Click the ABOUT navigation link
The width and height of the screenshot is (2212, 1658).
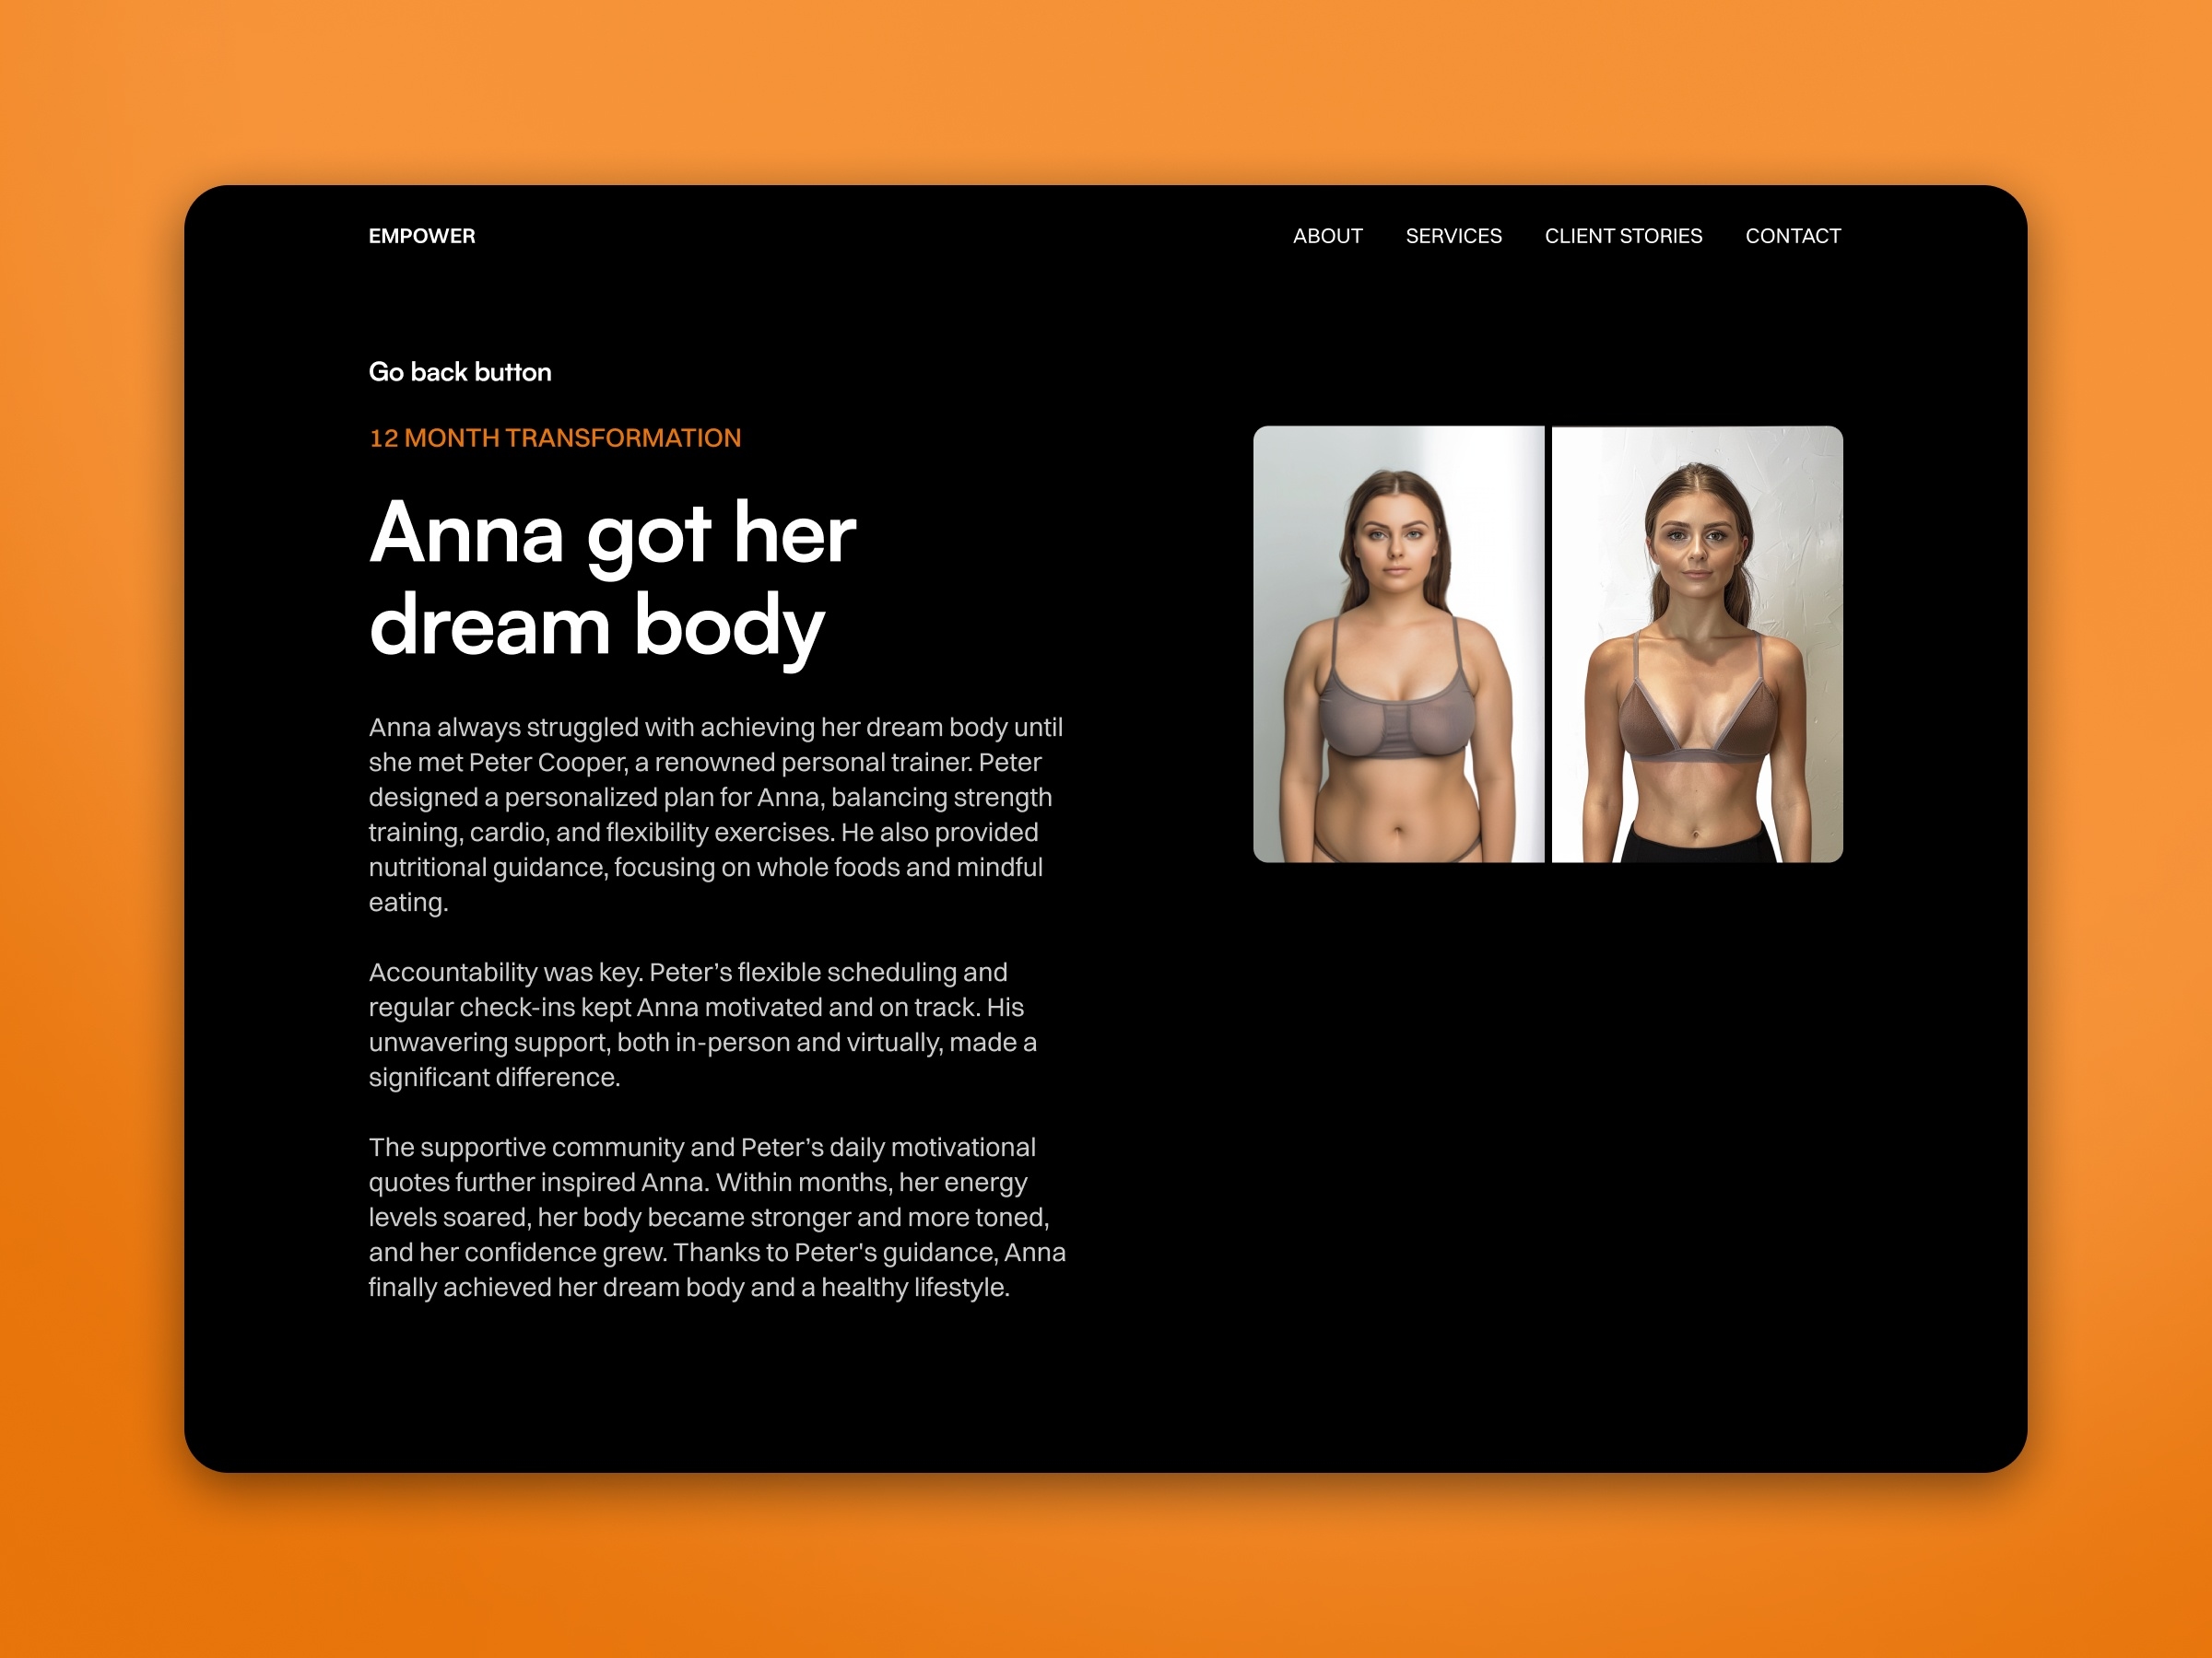pyautogui.click(x=1329, y=235)
